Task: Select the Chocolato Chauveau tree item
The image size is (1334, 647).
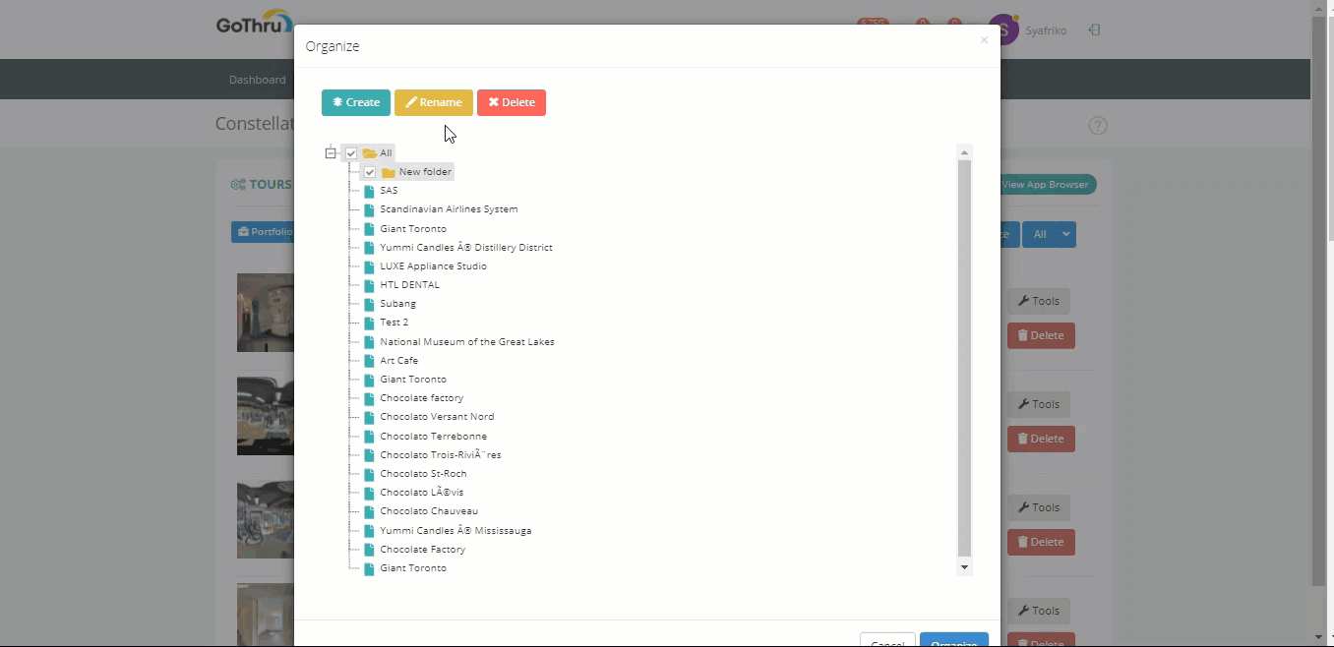Action: point(429,511)
